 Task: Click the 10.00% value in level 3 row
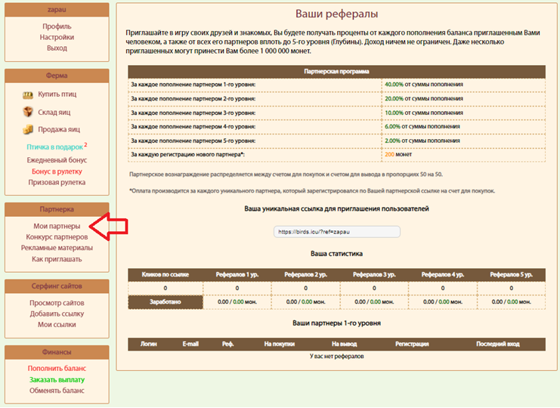(394, 113)
